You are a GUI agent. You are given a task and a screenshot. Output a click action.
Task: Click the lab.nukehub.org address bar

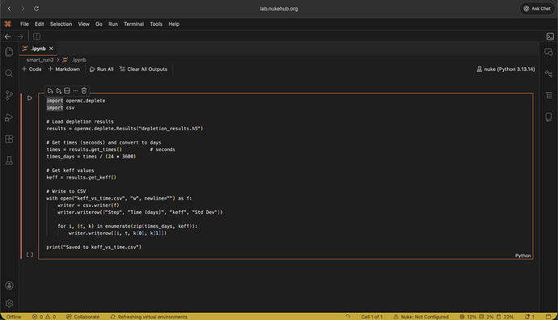279,9
